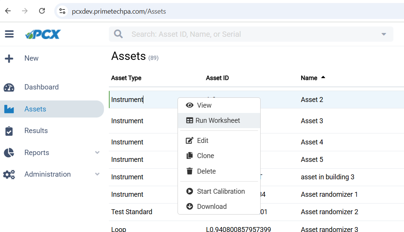Click the Reports pie chart icon

click(9, 153)
